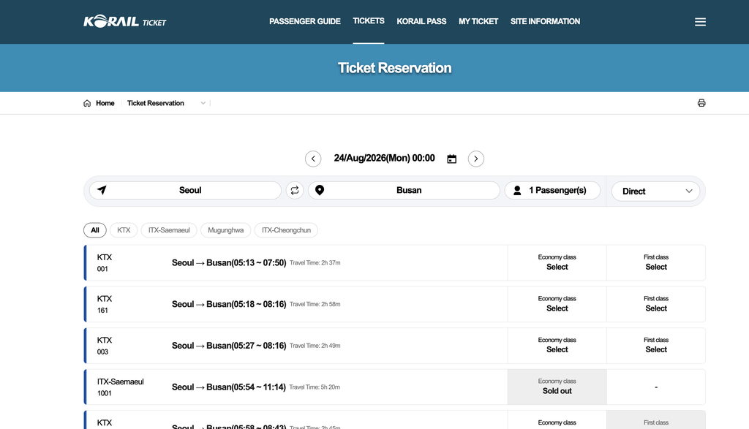Select Economy class for KTX 161
This screenshot has height=429, width=749.
click(557, 305)
